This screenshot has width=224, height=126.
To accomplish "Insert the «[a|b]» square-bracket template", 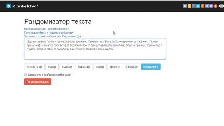I will pos(100,67).
